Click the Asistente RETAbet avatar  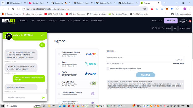coord(9,36)
